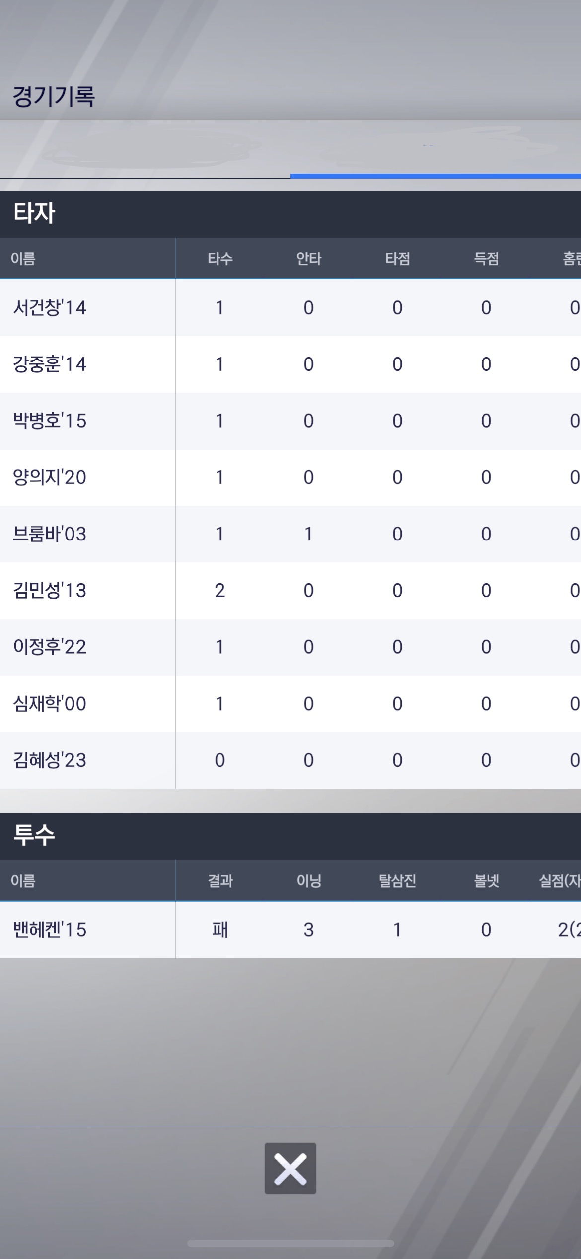Tap the 타자 section header
581x1259 pixels.
coord(35,214)
